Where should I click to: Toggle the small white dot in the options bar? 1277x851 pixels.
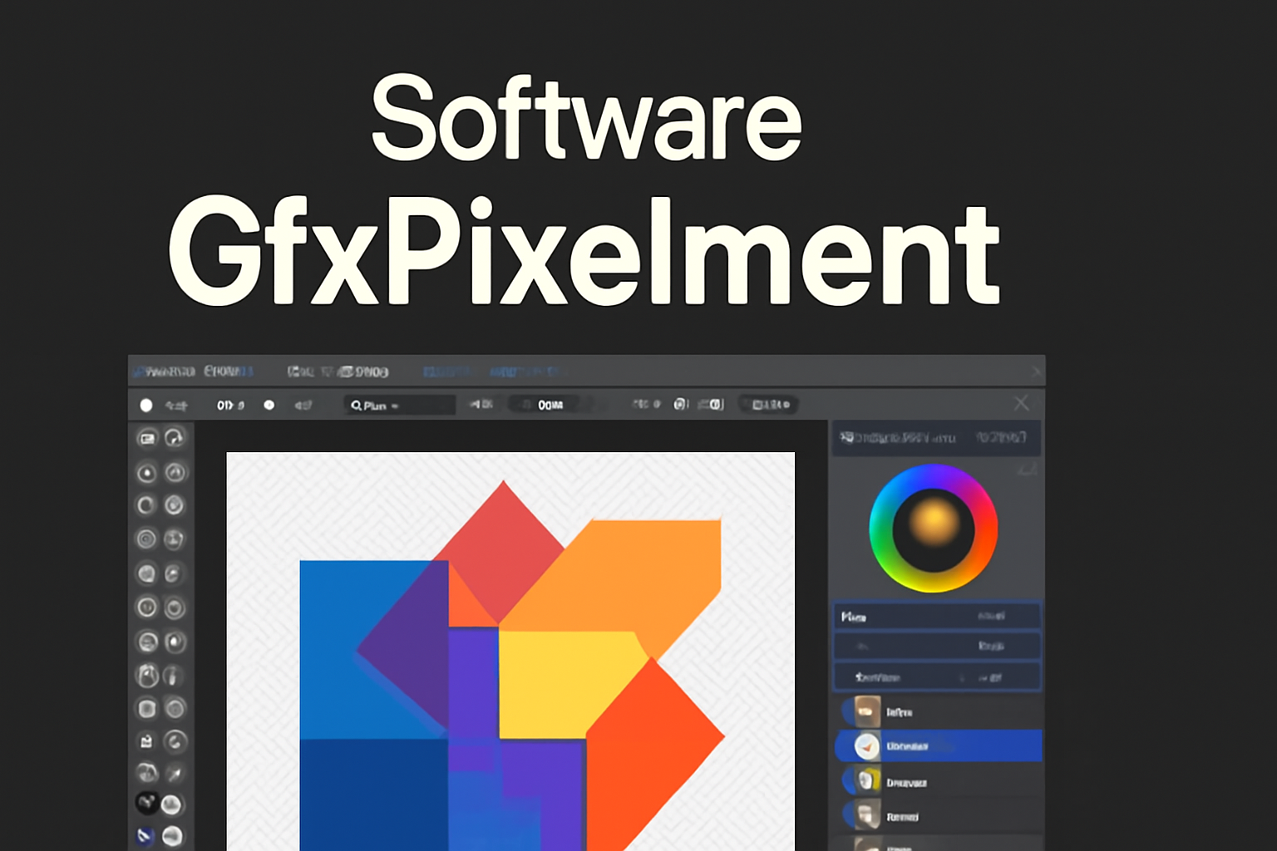click(x=269, y=406)
